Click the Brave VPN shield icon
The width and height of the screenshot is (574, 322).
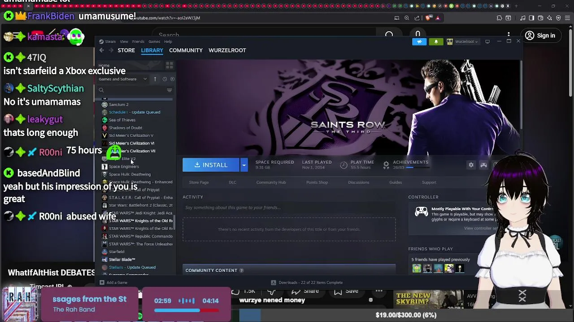(x=558, y=18)
